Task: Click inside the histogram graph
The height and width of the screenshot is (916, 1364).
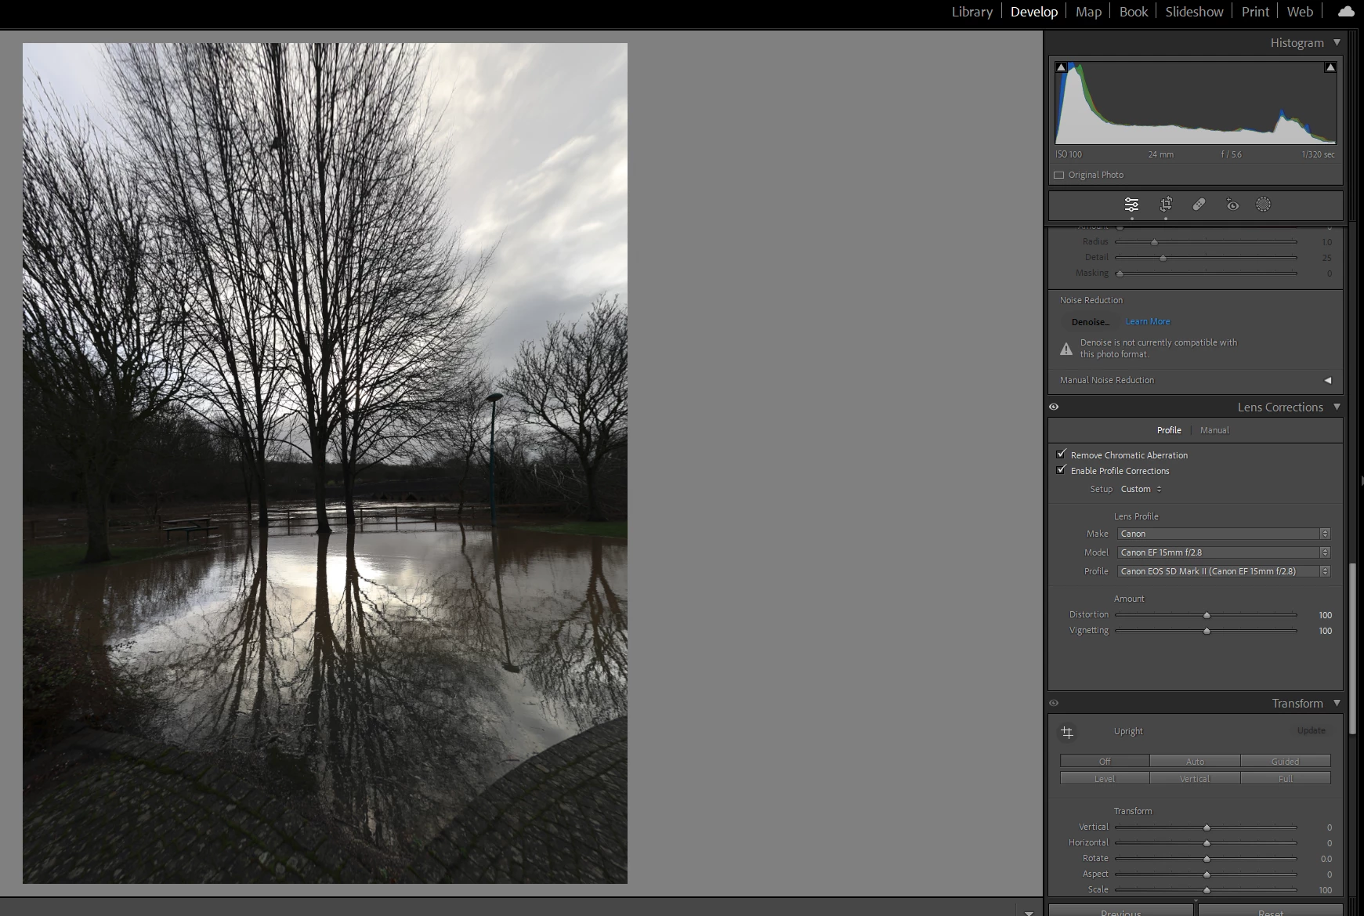Action: [1196, 103]
